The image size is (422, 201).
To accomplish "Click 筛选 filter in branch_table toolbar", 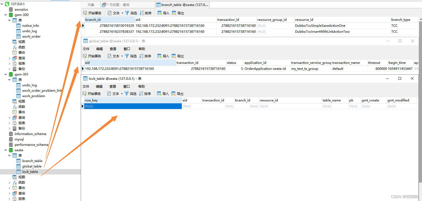I will coord(131,13).
